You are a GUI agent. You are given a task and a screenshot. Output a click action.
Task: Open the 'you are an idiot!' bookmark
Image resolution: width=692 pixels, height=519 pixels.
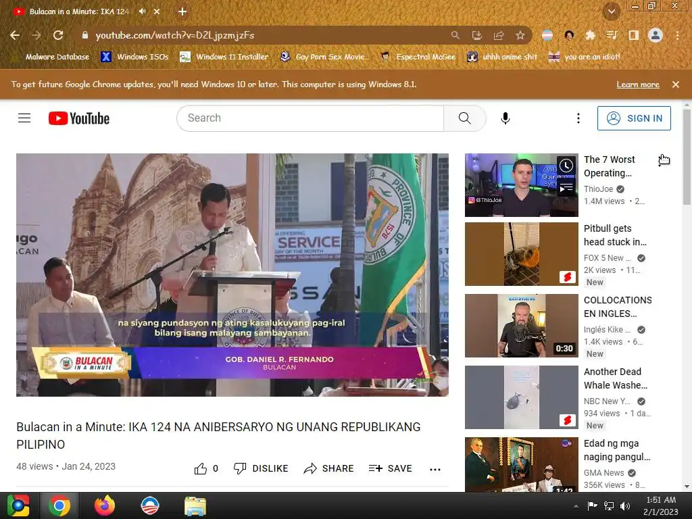[x=585, y=57]
